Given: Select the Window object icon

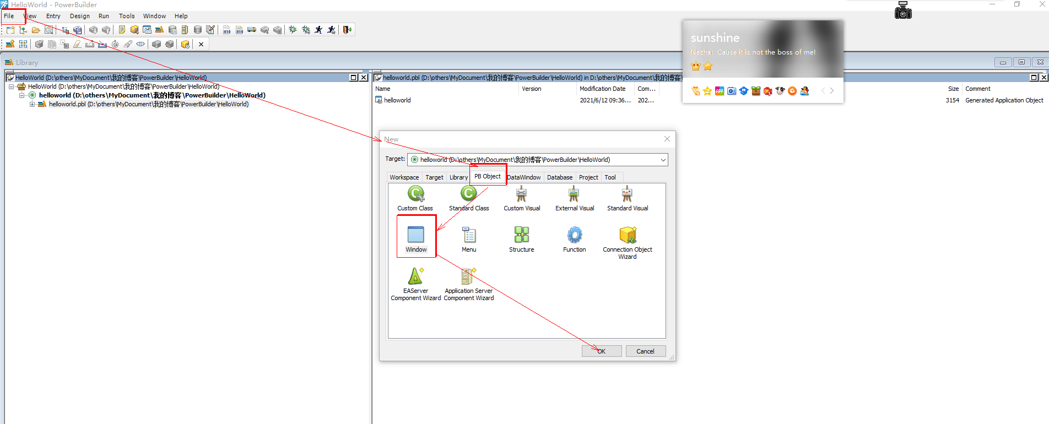Looking at the screenshot, I should tap(416, 235).
